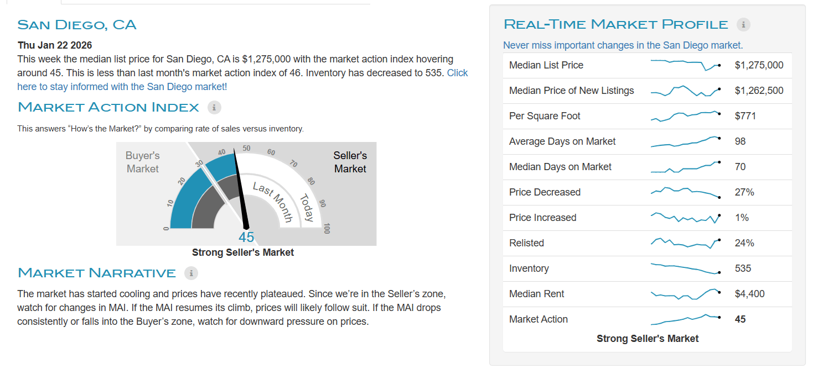This screenshot has height=369, width=813.
Task: Click the Median Rent sparkline graph
Action: click(685, 294)
